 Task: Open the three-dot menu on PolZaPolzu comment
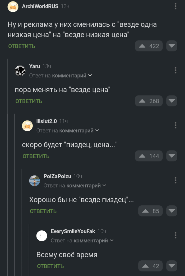click(175, 180)
